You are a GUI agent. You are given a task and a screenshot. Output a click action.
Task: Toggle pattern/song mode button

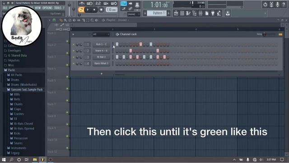(81, 10)
